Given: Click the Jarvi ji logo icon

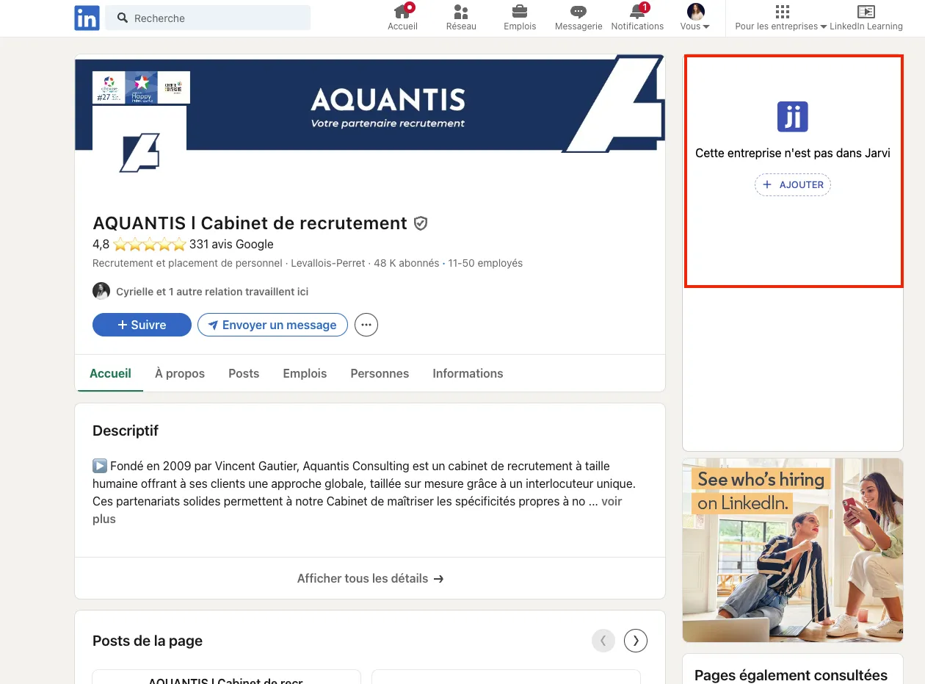Looking at the screenshot, I should pyautogui.click(x=792, y=116).
